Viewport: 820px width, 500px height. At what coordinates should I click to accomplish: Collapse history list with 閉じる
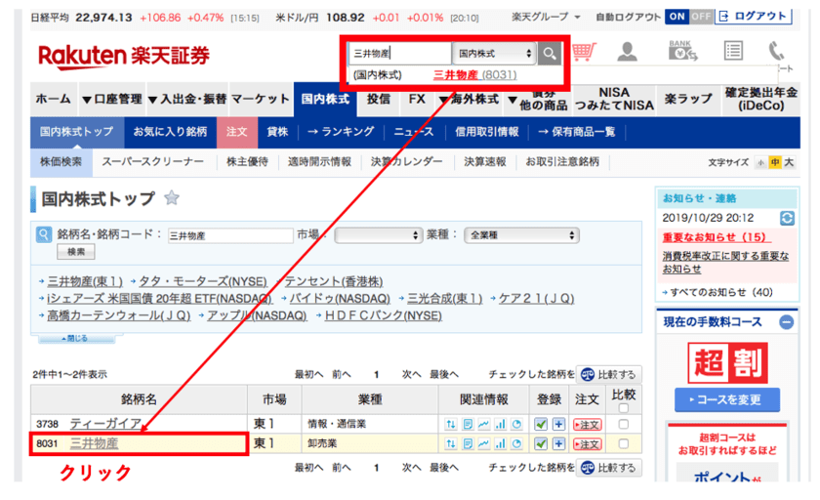(76, 339)
